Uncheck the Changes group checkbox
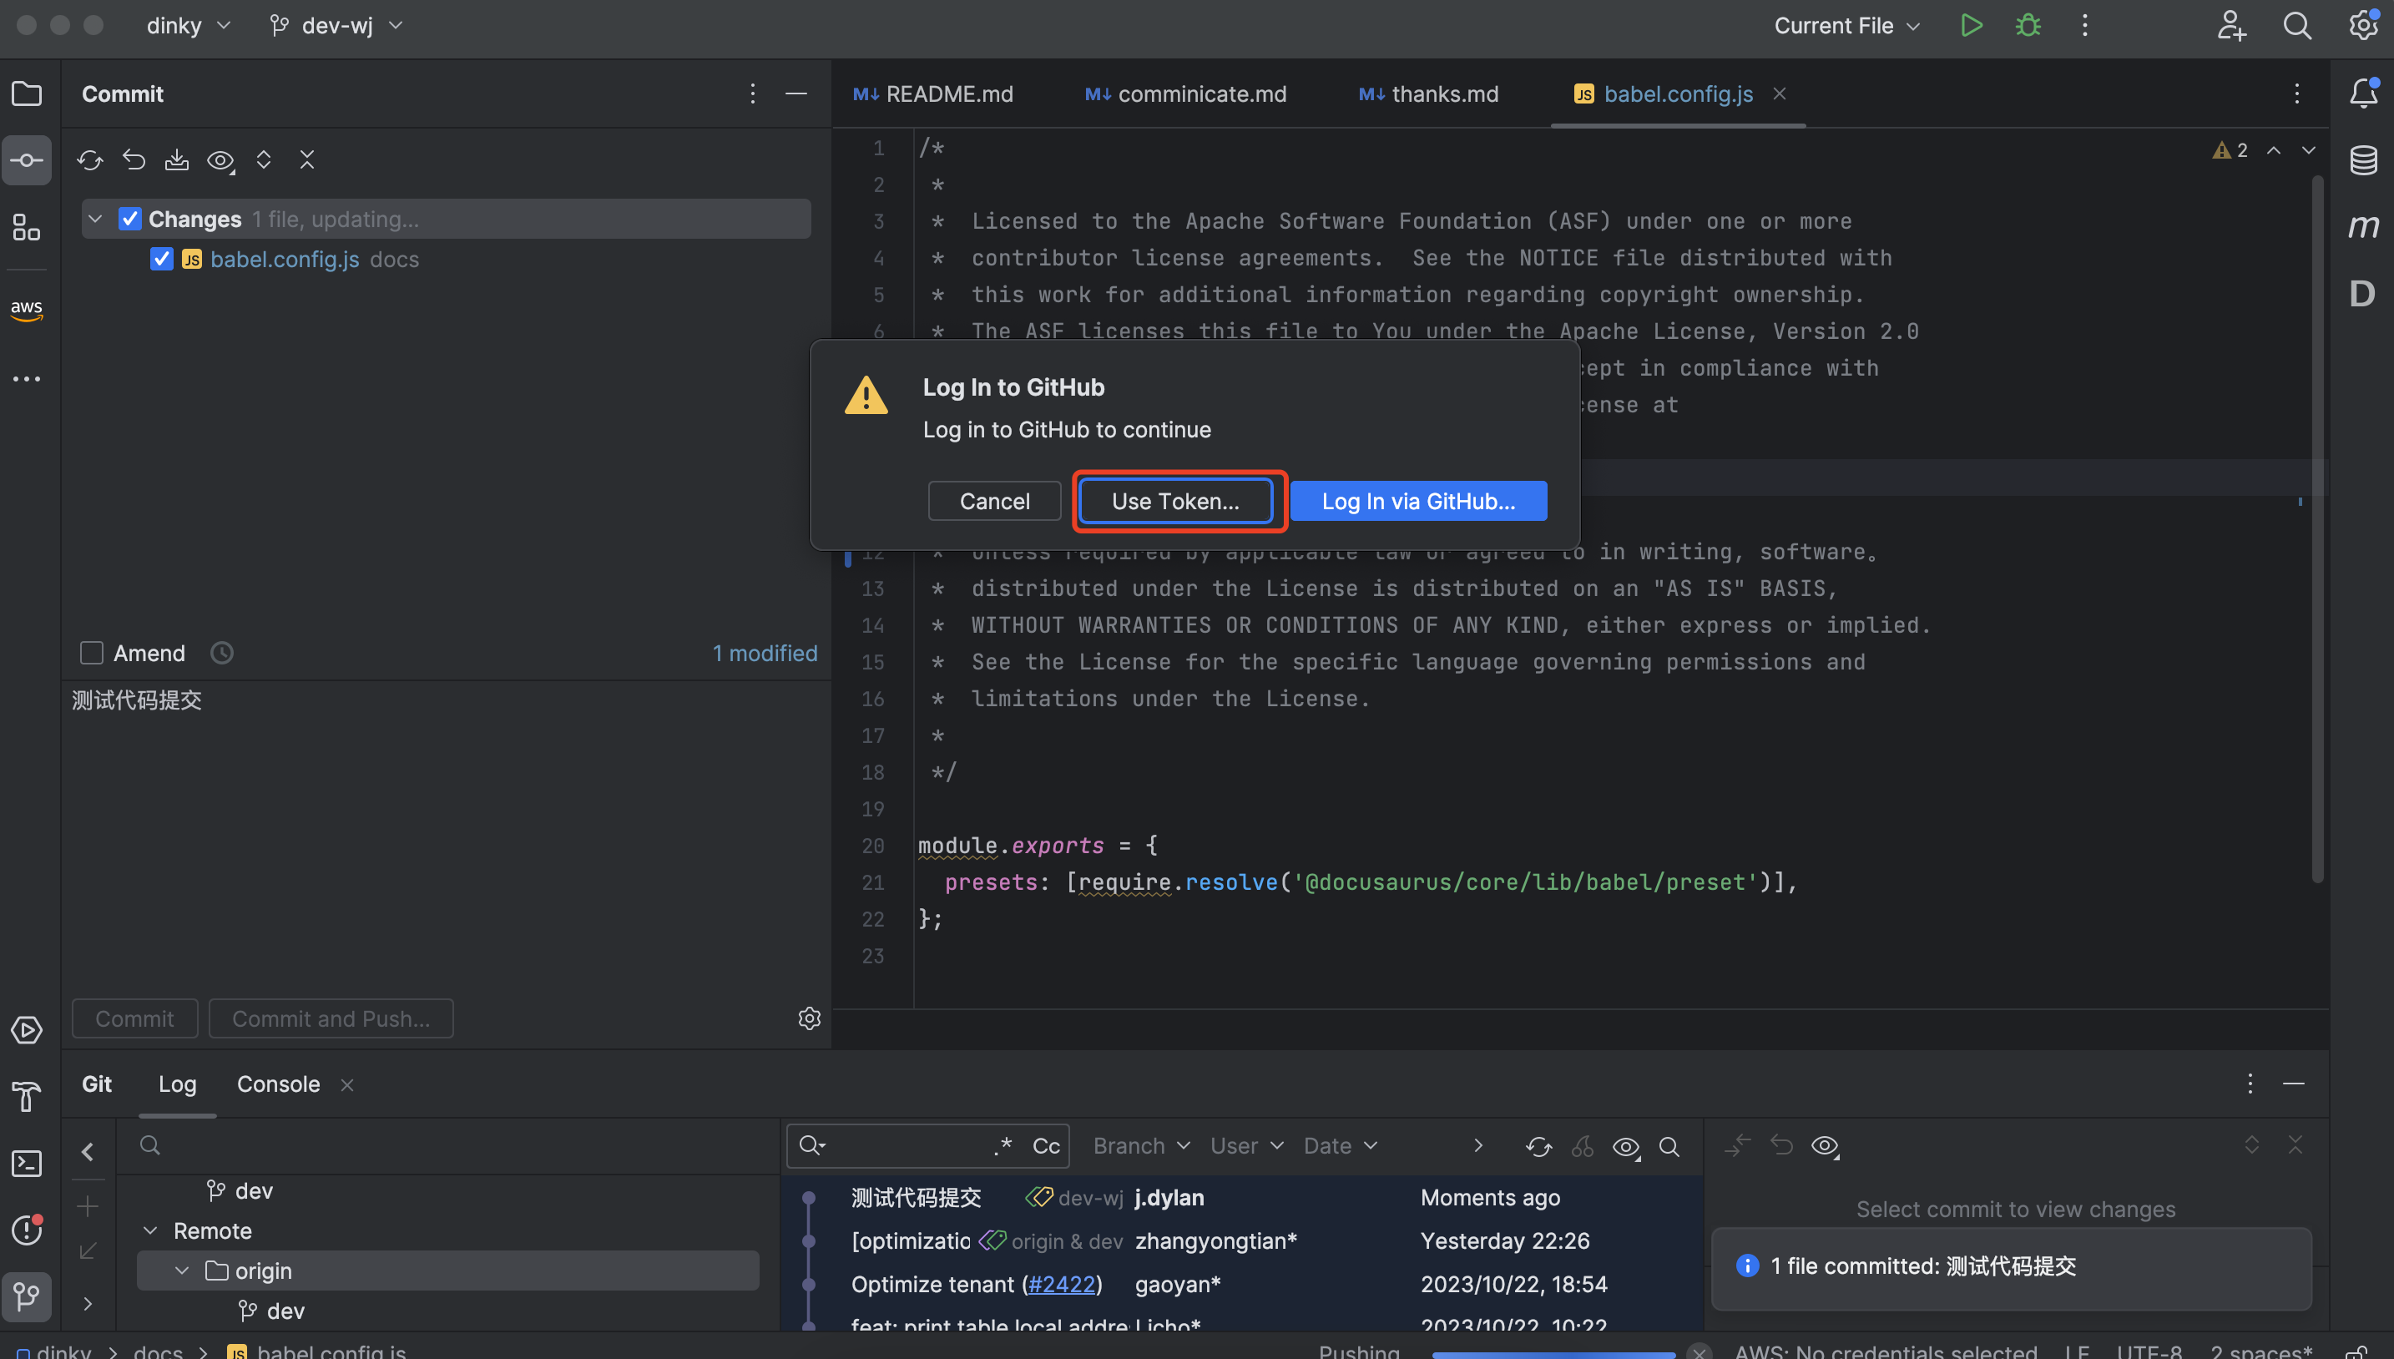The width and height of the screenshot is (2394, 1359). (x=129, y=220)
